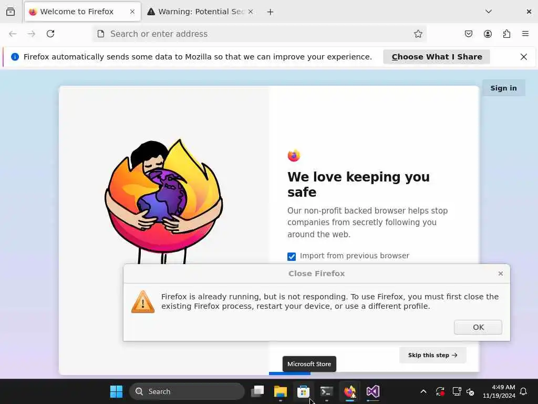
Task: Open the Extensions puzzle icon
Action: 507,34
